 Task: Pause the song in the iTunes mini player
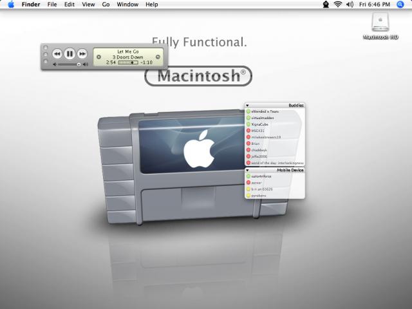70,54
